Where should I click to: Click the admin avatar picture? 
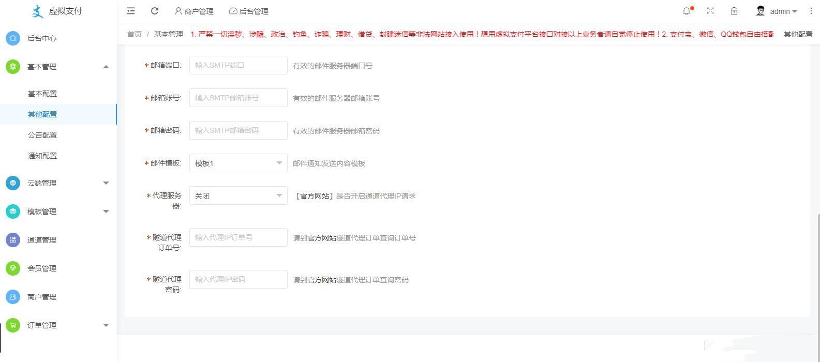point(760,11)
